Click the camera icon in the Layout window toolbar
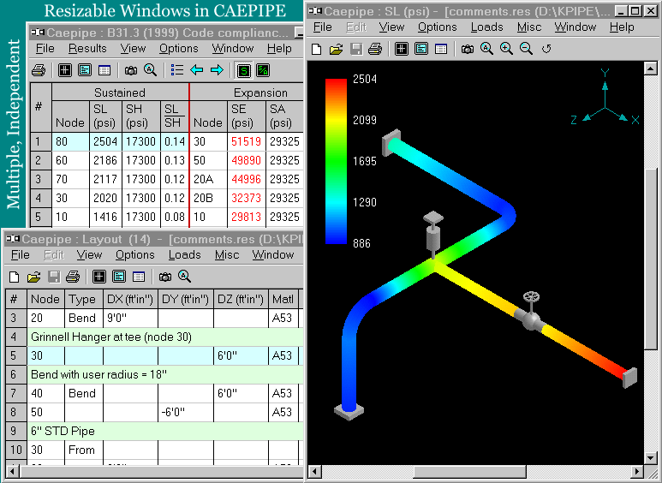This screenshot has height=483, width=662. (165, 277)
